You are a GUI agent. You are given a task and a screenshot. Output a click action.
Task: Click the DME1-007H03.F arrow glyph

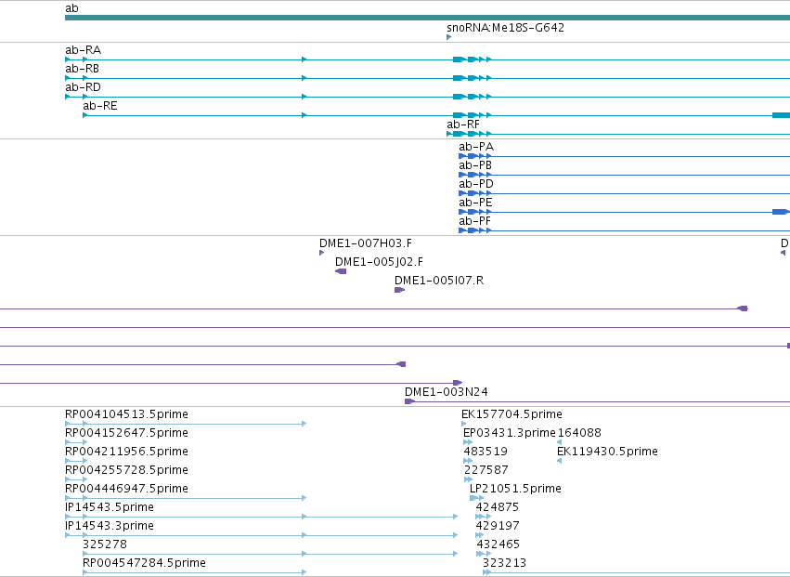(x=321, y=253)
